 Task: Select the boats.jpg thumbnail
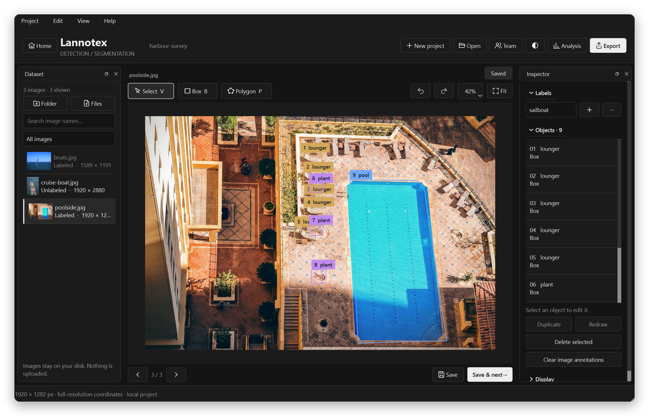coord(39,161)
